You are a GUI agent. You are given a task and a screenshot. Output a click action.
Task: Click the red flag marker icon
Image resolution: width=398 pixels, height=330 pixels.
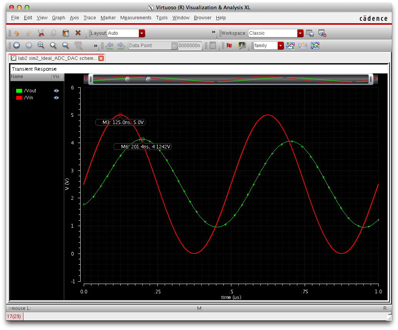point(229,46)
